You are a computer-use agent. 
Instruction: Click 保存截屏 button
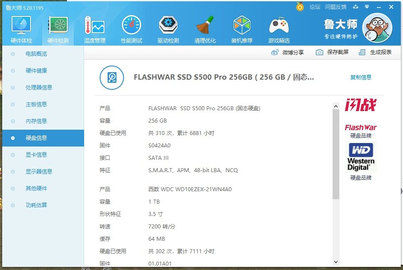click(333, 52)
